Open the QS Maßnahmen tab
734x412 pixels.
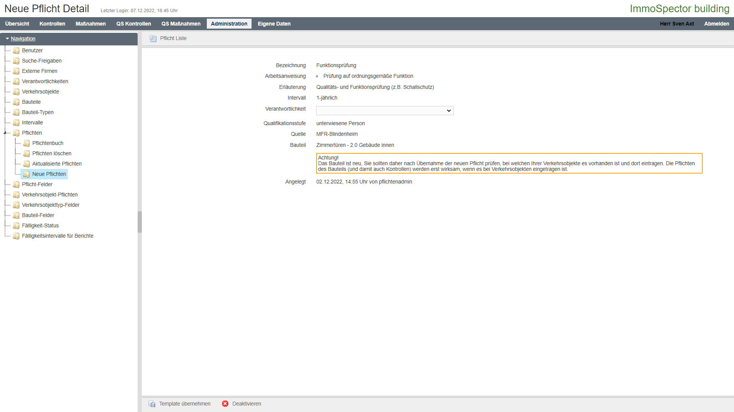tap(181, 24)
